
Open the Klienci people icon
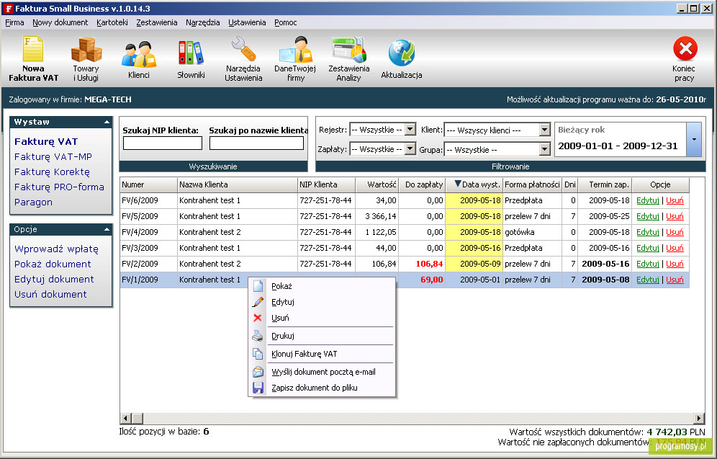(138, 55)
